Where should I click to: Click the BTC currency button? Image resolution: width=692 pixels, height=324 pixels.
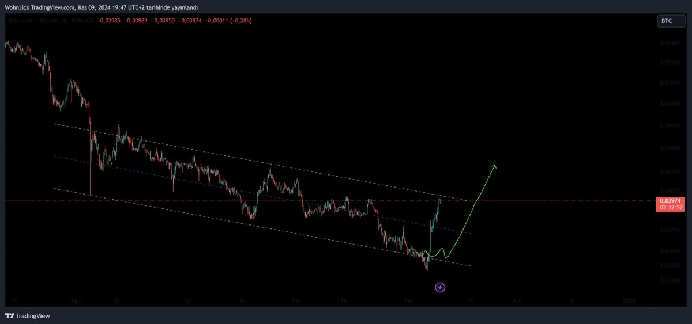click(x=672, y=22)
